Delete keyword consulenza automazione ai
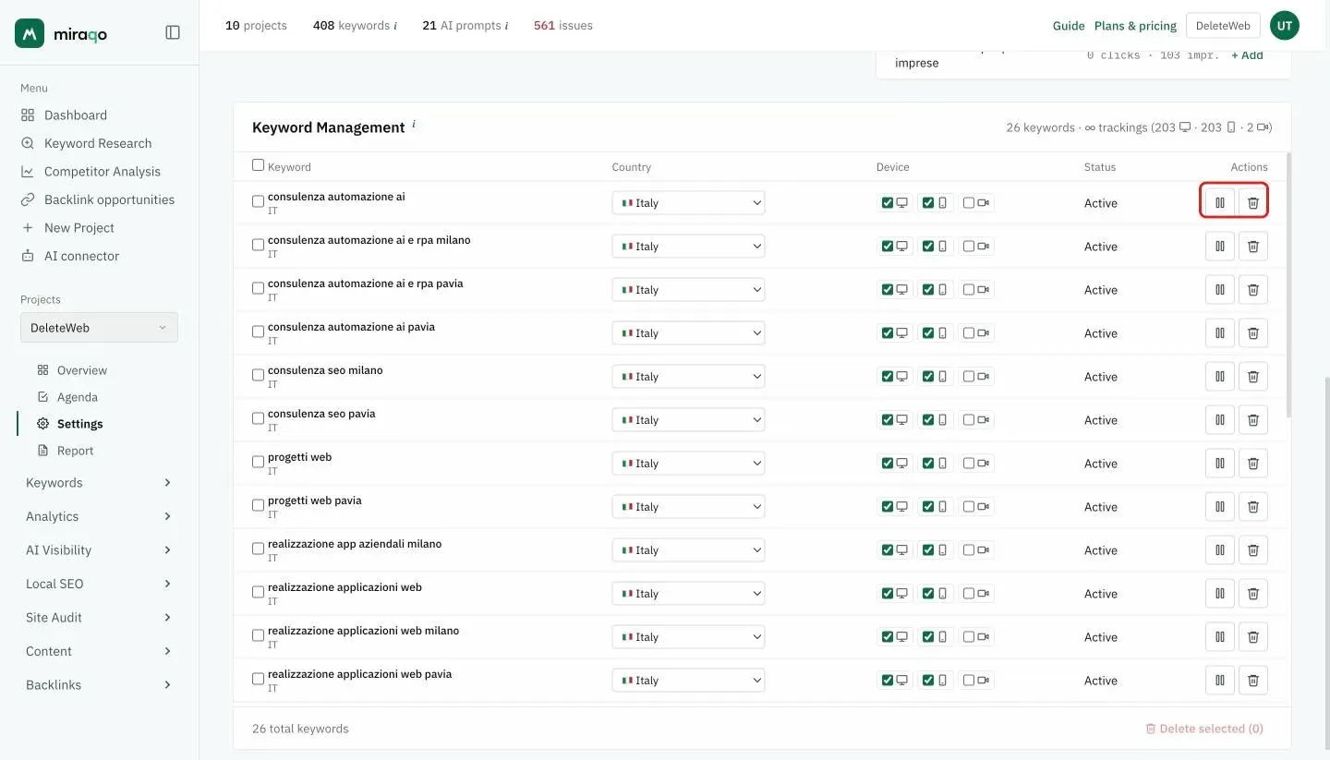The width and height of the screenshot is (1330, 760). (1252, 203)
